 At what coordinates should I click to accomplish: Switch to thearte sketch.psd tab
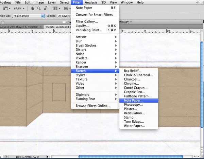[57, 27]
